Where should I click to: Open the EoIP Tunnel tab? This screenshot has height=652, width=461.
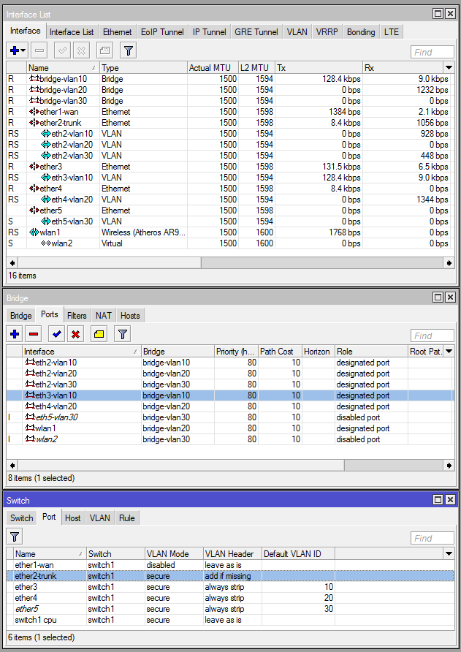tap(162, 32)
